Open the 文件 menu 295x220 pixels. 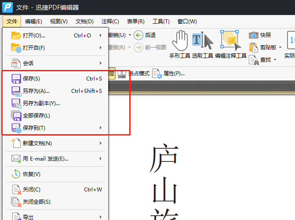click(x=12, y=22)
